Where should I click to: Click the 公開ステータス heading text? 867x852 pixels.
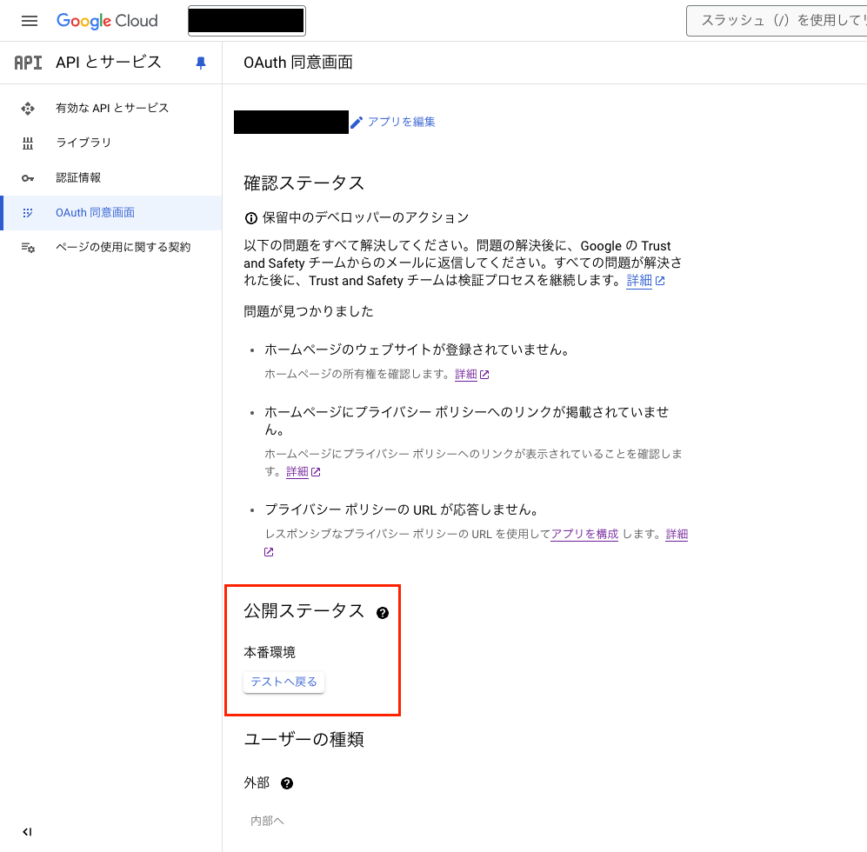(x=303, y=611)
